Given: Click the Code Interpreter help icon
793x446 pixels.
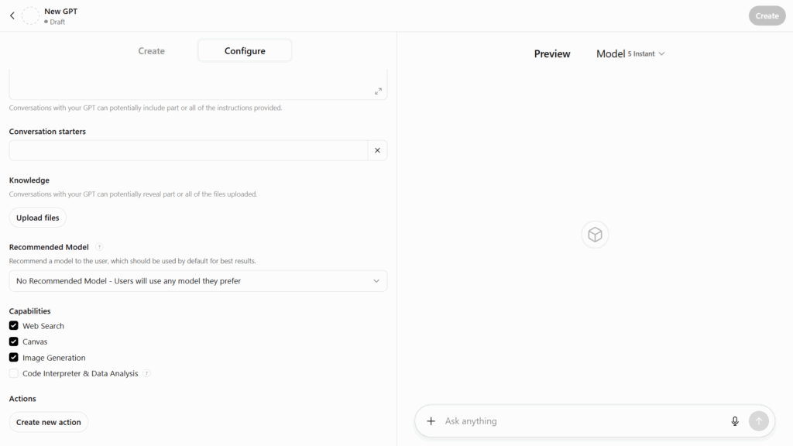Looking at the screenshot, I should (x=147, y=373).
